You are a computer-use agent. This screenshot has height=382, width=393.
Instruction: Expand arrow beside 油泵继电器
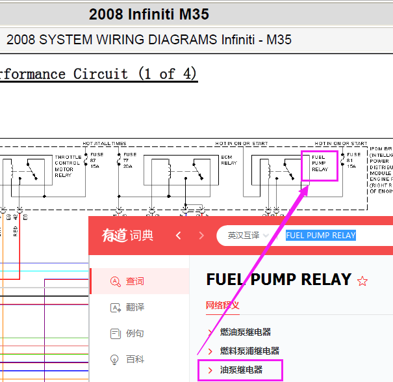(x=210, y=370)
